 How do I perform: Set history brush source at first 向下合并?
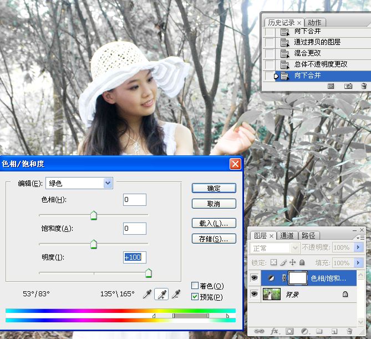coord(270,32)
